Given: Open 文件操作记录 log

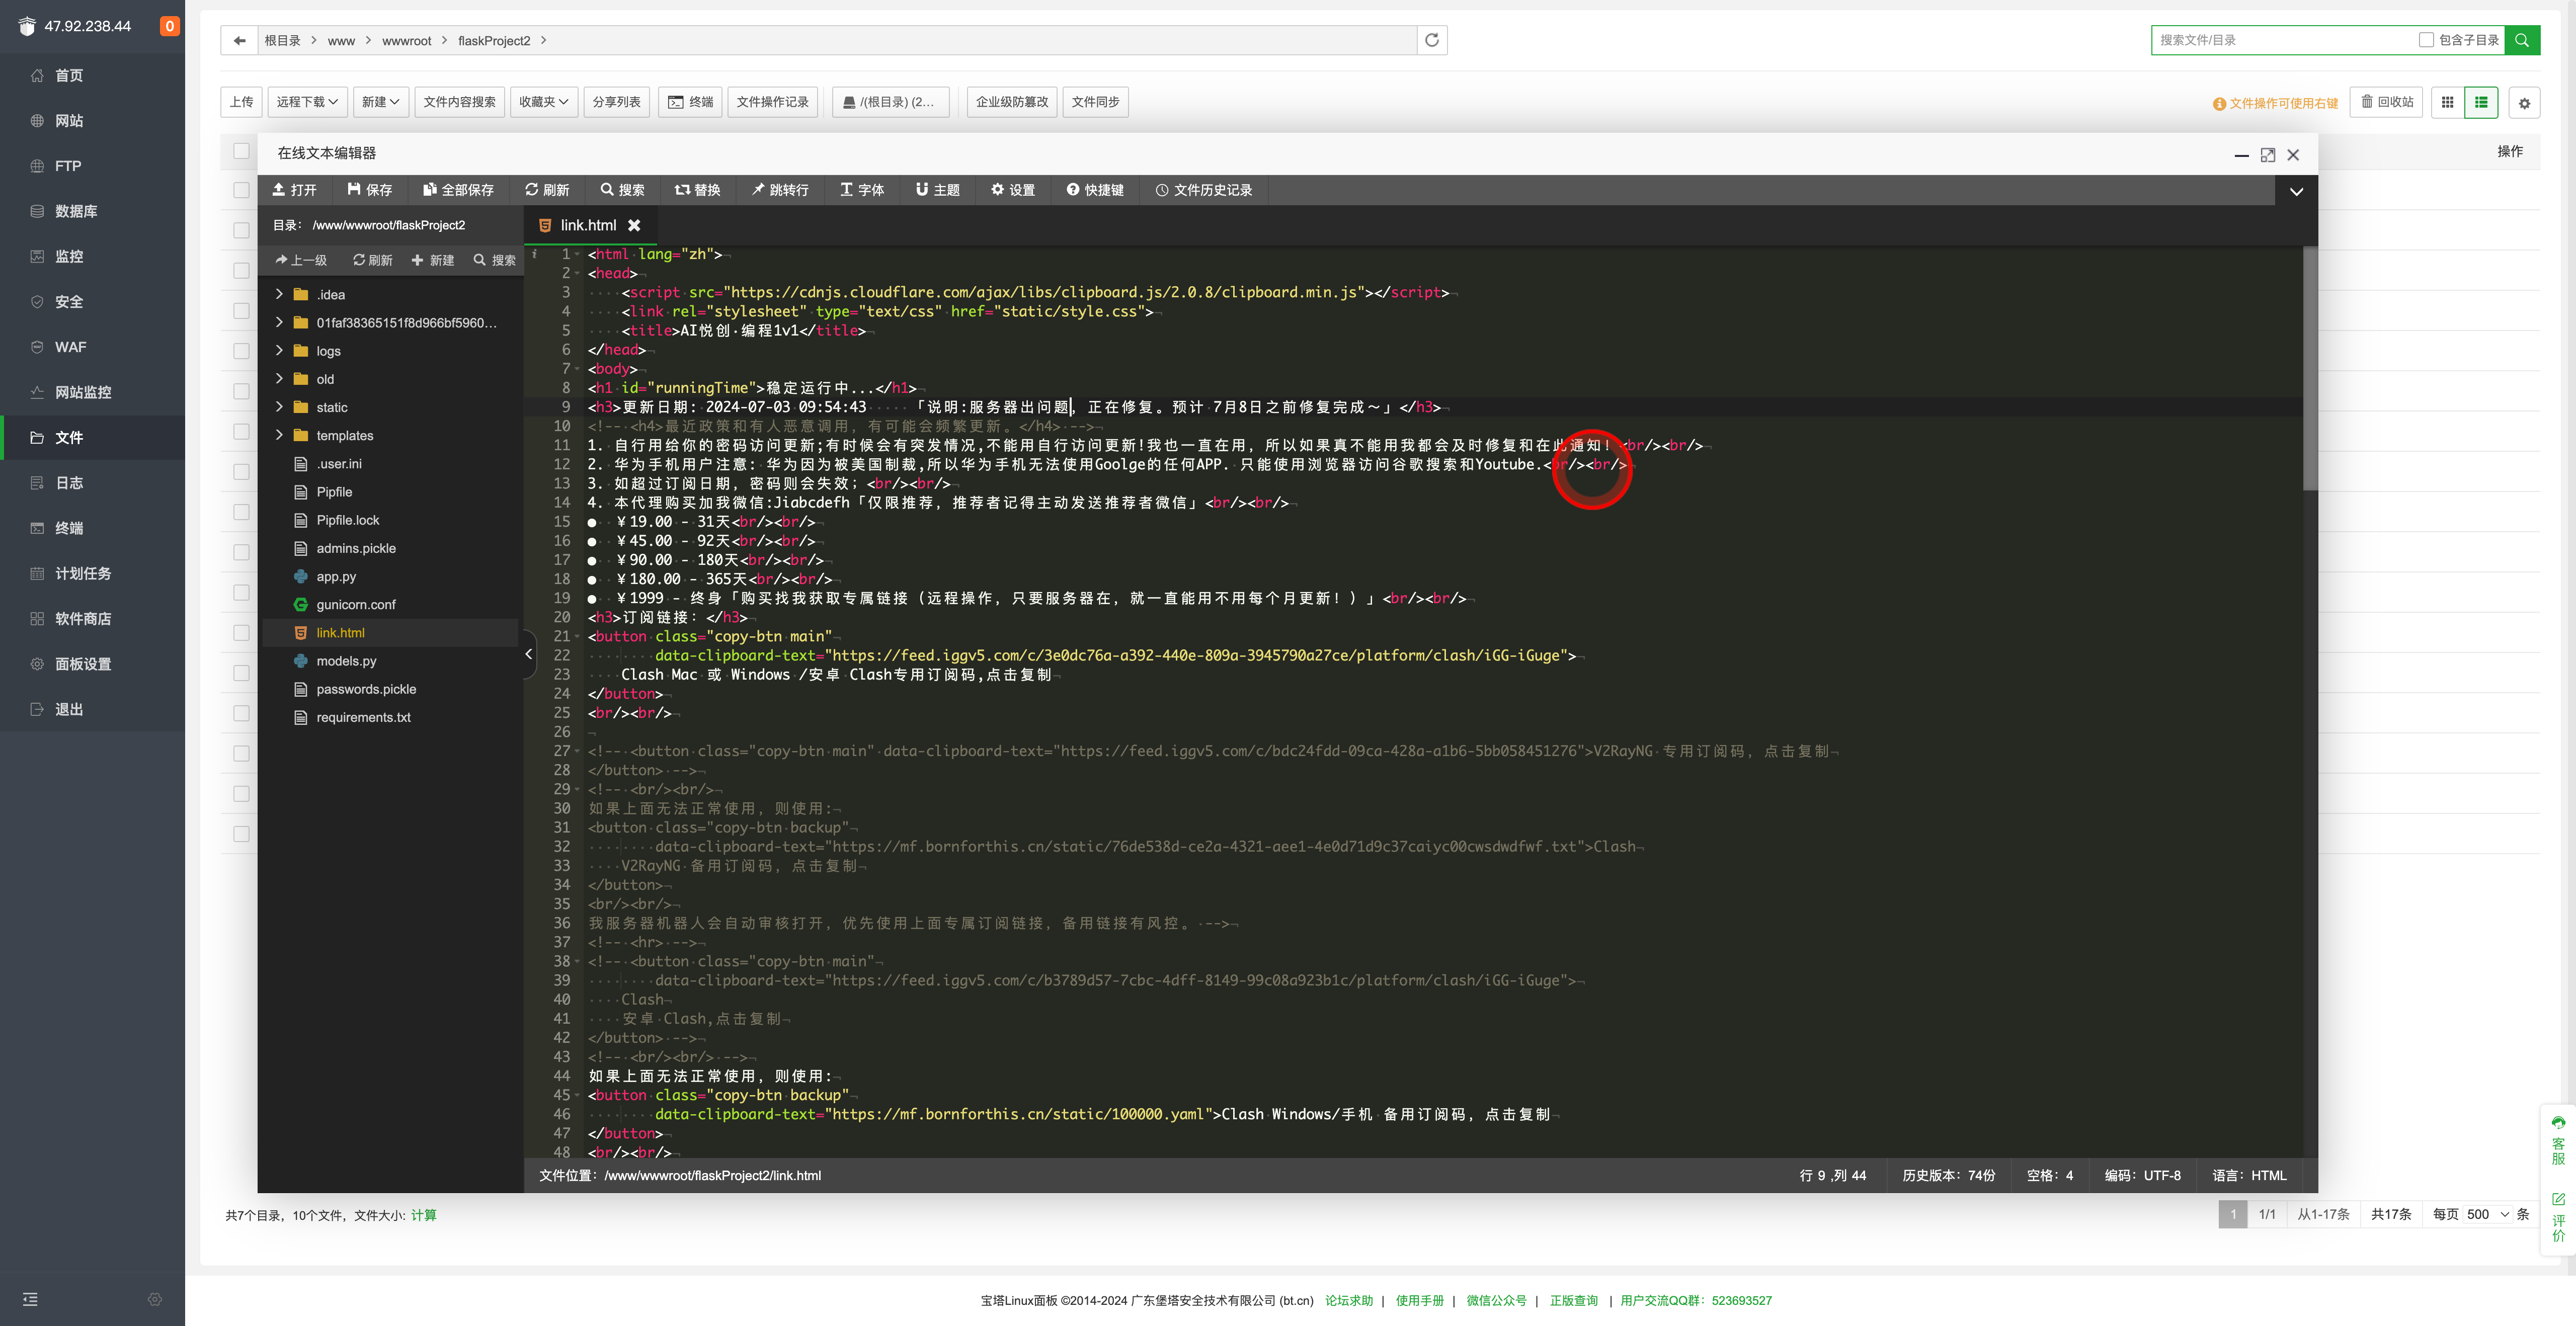Looking at the screenshot, I should click(x=773, y=102).
